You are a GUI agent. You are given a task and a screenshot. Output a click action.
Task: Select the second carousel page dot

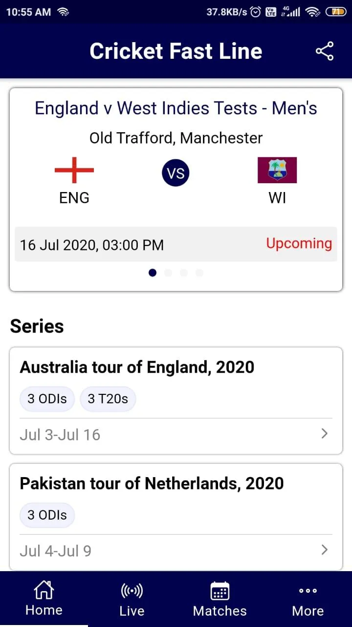[x=168, y=273]
